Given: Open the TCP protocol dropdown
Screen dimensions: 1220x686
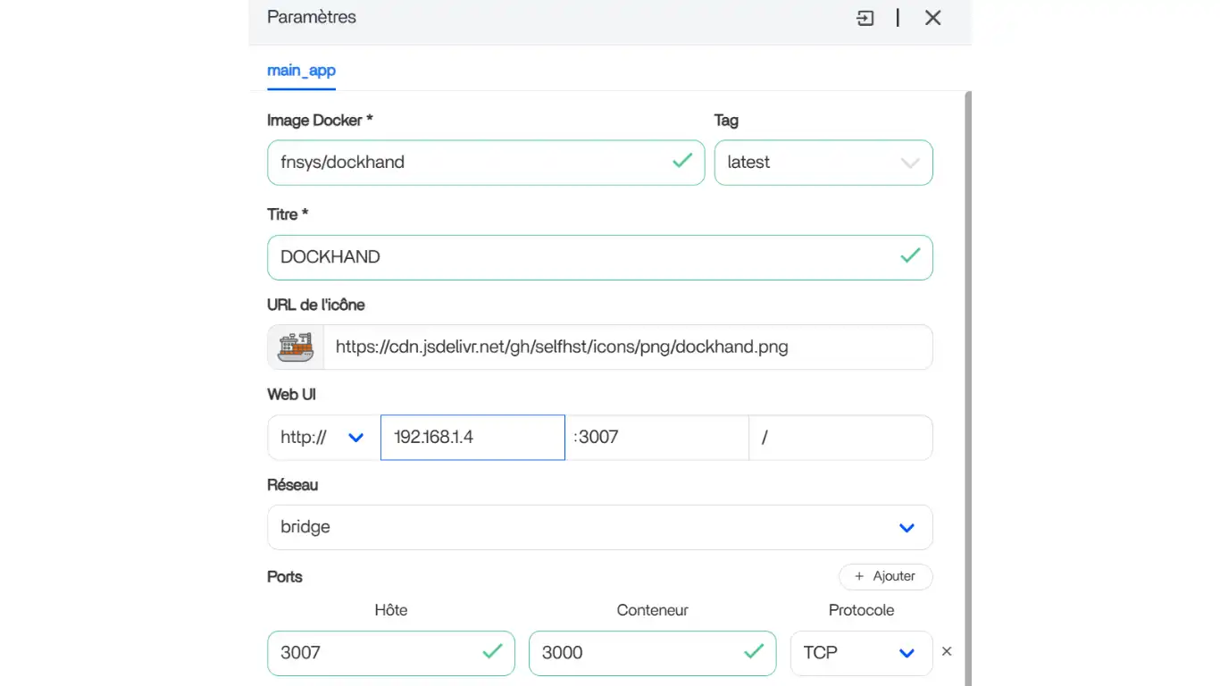Looking at the screenshot, I should coord(861,653).
